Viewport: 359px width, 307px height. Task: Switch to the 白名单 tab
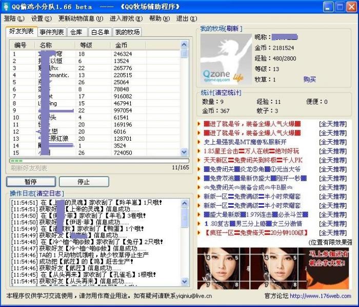[100, 32]
